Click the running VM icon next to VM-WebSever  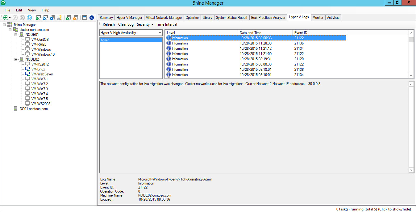(27, 74)
